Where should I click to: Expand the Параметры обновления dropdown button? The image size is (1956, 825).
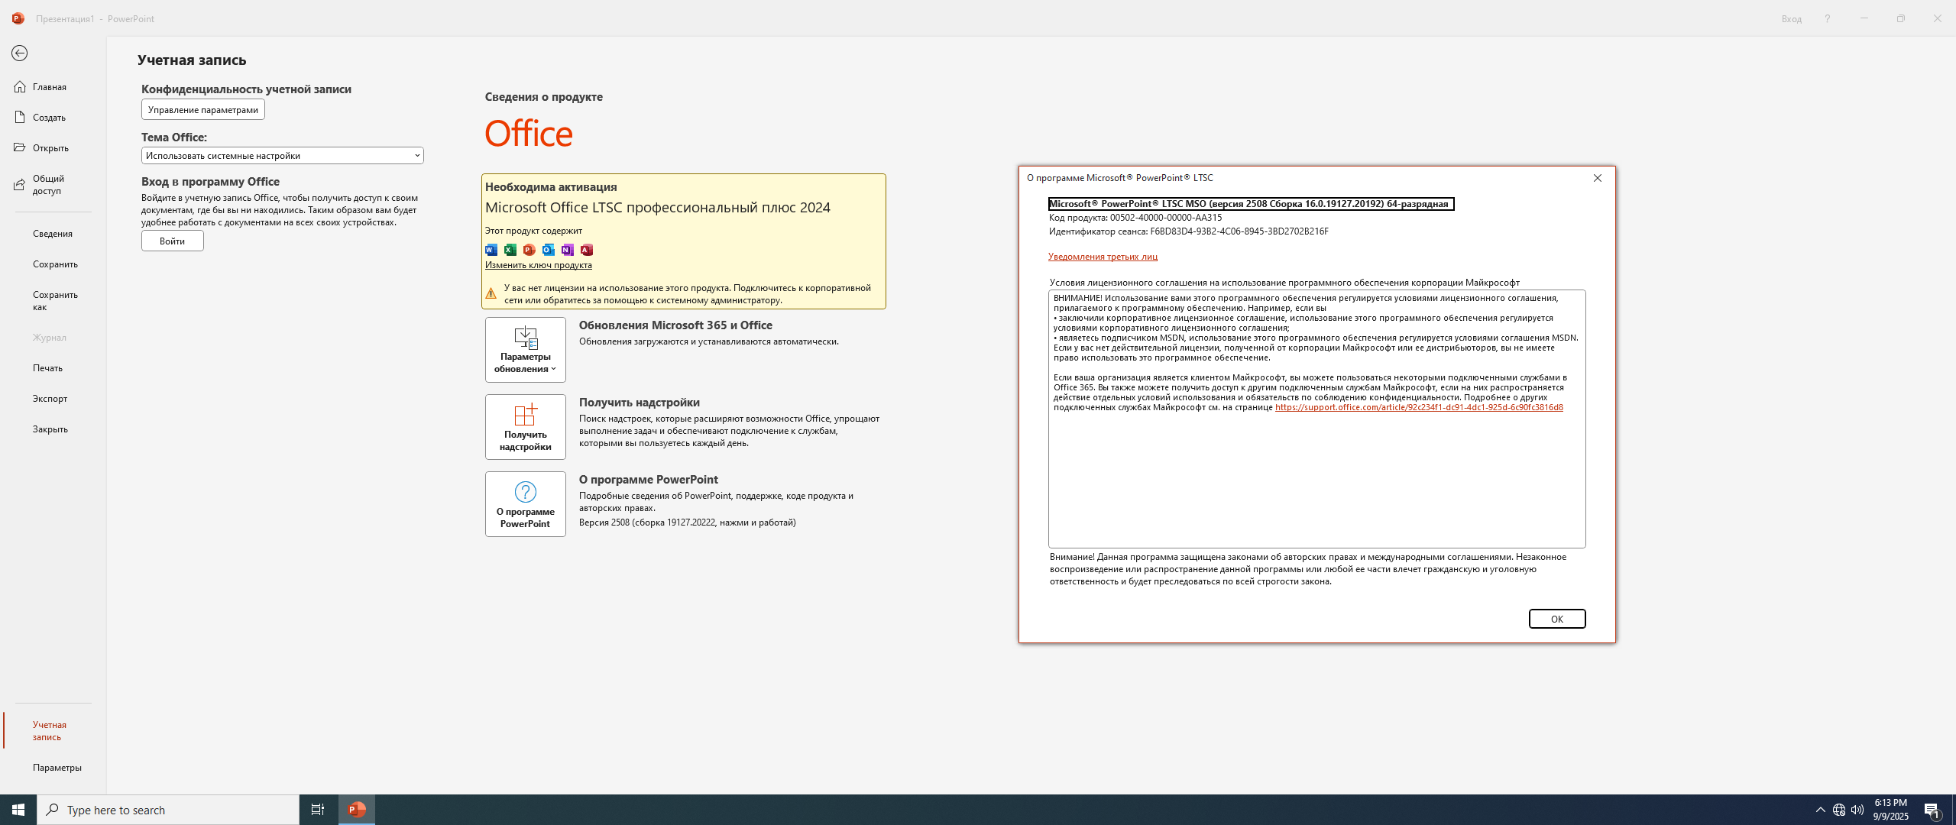pos(526,350)
